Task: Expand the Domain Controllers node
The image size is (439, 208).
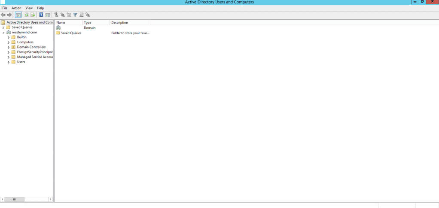Action: click(x=9, y=47)
